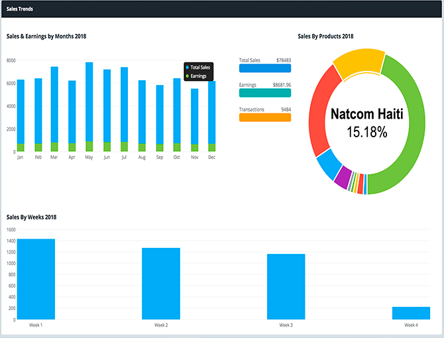Select the blue part of the Nov bar
Screen dimensions: 444x338
click(x=194, y=116)
